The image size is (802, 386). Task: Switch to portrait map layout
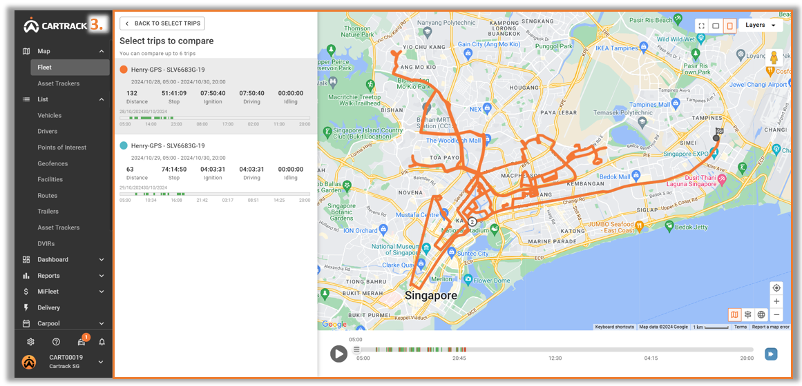click(730, 26)
